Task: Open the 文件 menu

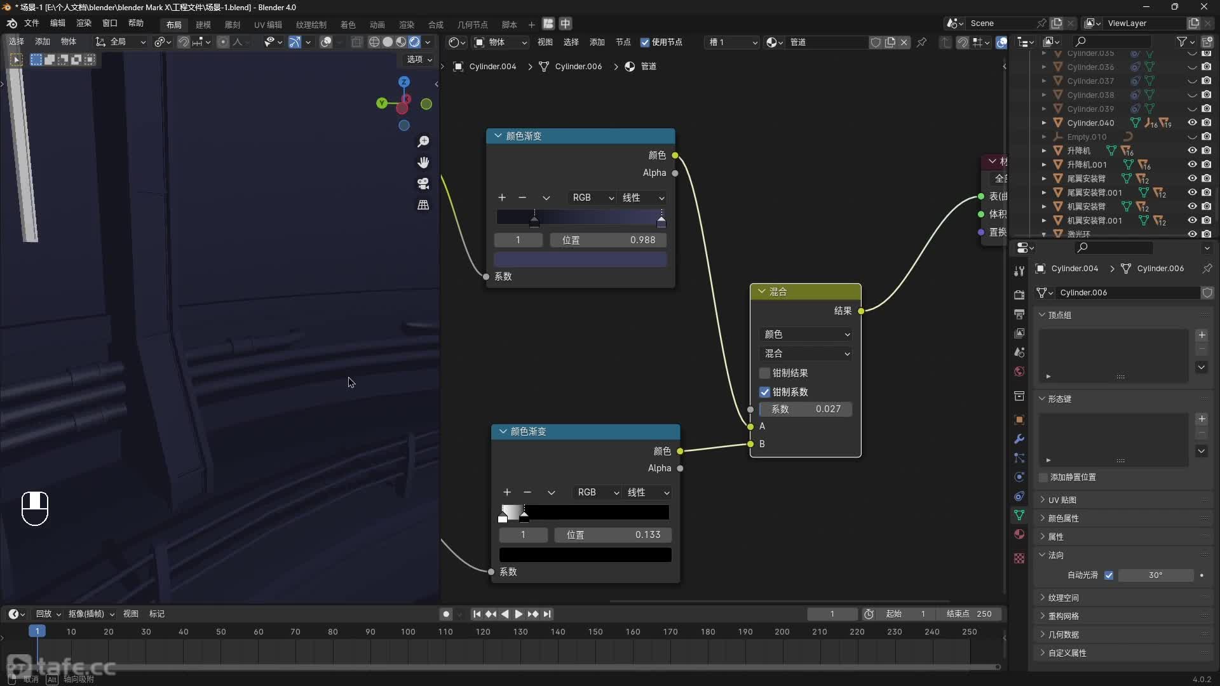Action: (32, 24)
